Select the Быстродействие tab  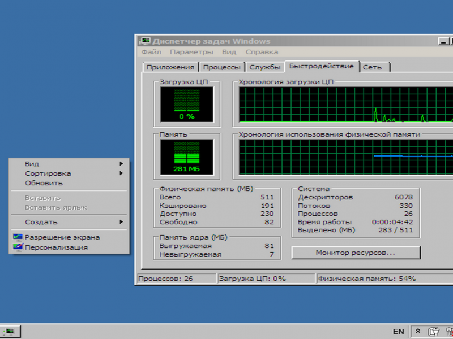coord(322,66)
